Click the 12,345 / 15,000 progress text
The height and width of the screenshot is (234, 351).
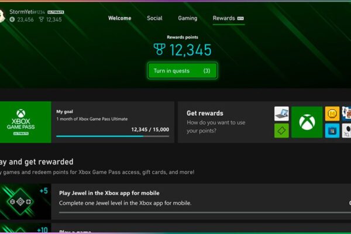point(150,129)
